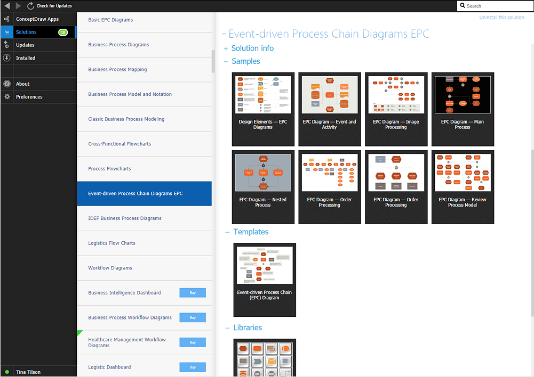Screen dimensions: 534x377
Task: Select Business Process Diagrams solution
Action: tap(145, 45)
